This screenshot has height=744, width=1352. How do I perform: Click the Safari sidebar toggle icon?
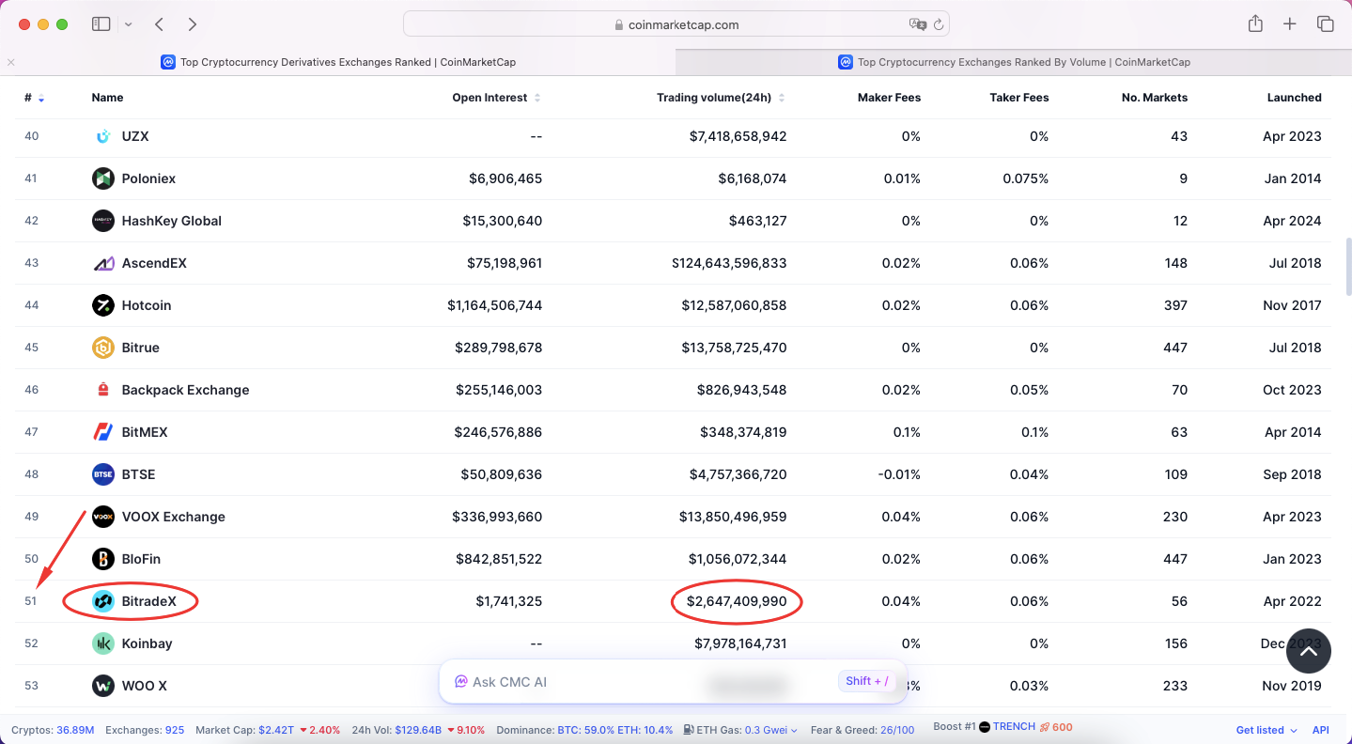[x=101, y=24]
